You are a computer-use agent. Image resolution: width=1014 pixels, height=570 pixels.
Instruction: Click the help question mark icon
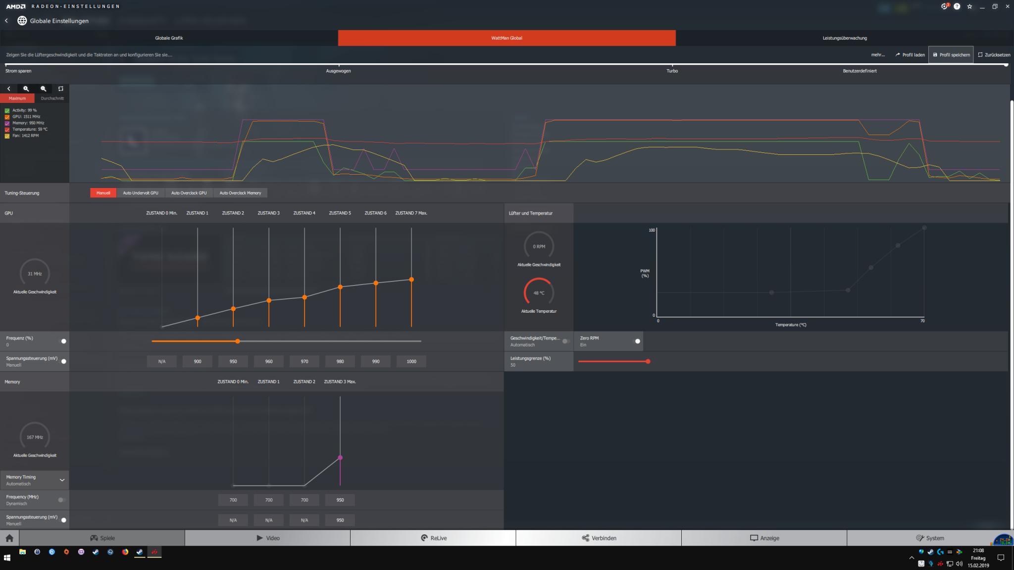click(957, 6)
